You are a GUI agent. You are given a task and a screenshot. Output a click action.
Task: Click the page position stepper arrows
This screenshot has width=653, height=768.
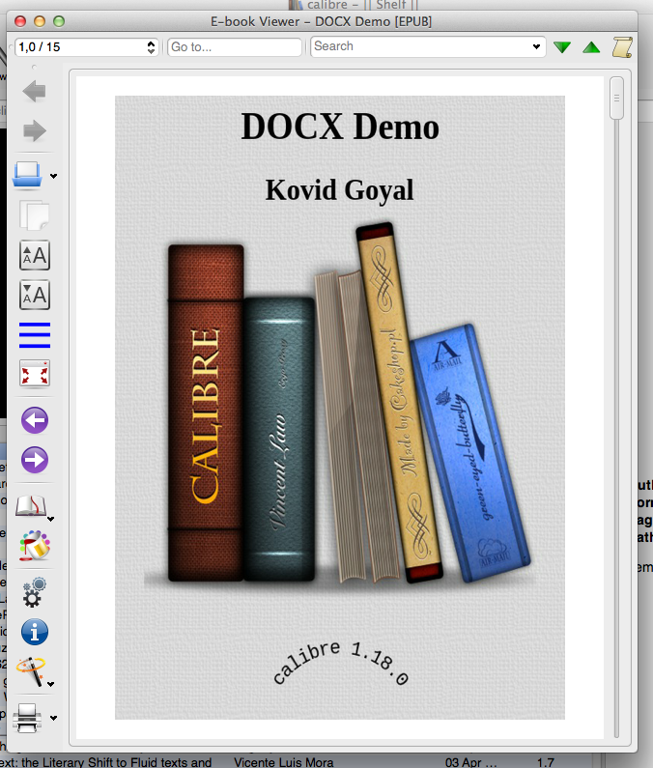(x=151, y=47)
